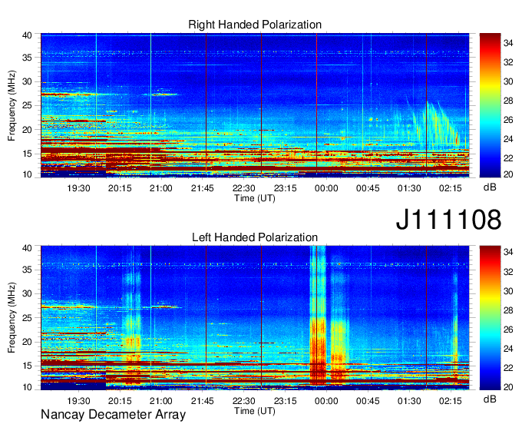This screenshot has height=424, width=522.
Task: Click the dB label under Right Handed colorbar
Action: coord(490,187)
